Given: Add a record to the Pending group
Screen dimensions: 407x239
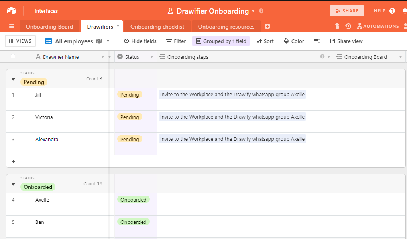Looking at the screenshot, I should pos(14,161).
